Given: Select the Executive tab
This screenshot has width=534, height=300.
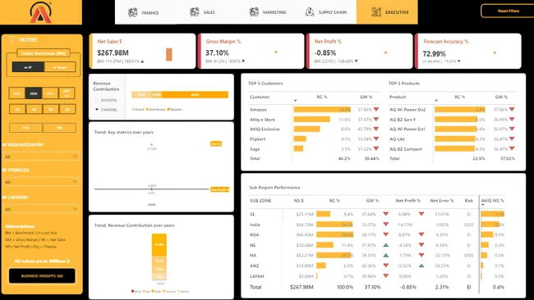Looking at the screenshot, I should (x=387, y=12).
